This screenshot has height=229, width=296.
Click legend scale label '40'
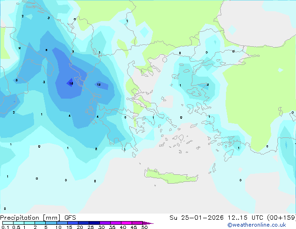point(123,227)
